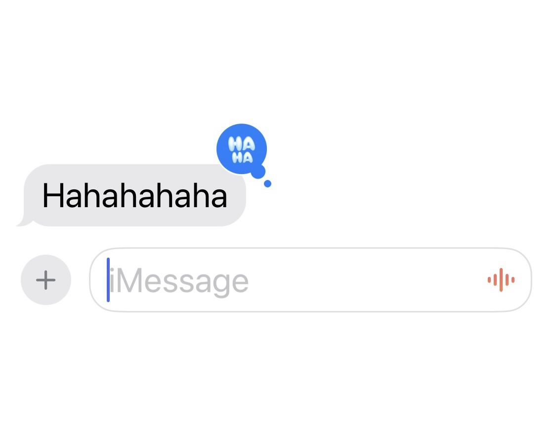Show more options using plus icon

pos(46,280)
